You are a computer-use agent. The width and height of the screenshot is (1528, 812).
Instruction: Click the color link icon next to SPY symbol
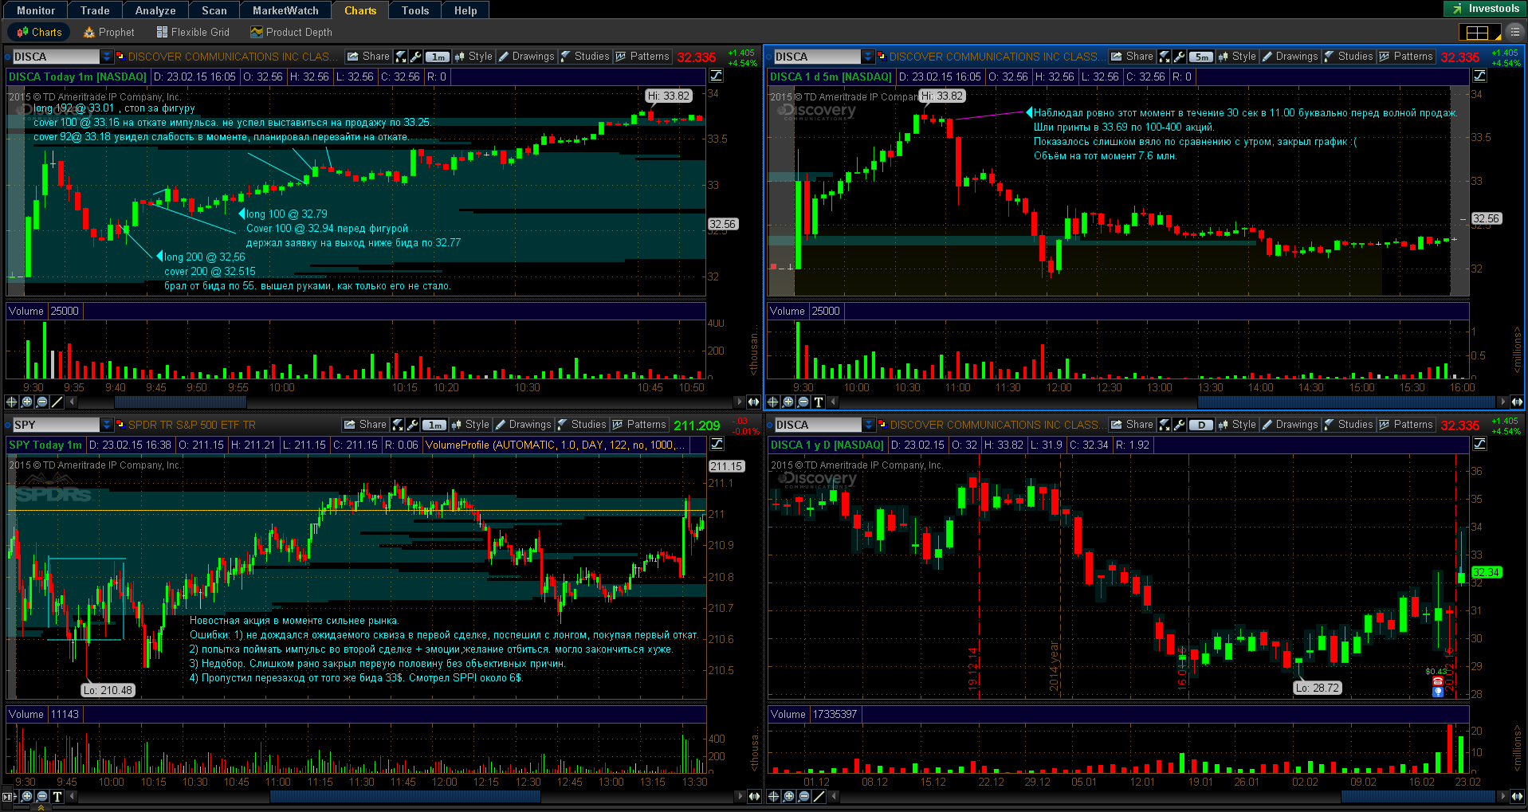120,425
